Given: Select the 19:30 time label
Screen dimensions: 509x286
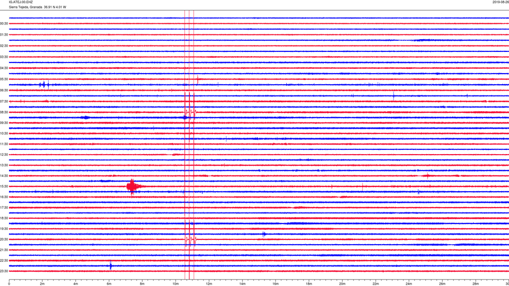Looking at the screenshot, I should pos(4,229).
